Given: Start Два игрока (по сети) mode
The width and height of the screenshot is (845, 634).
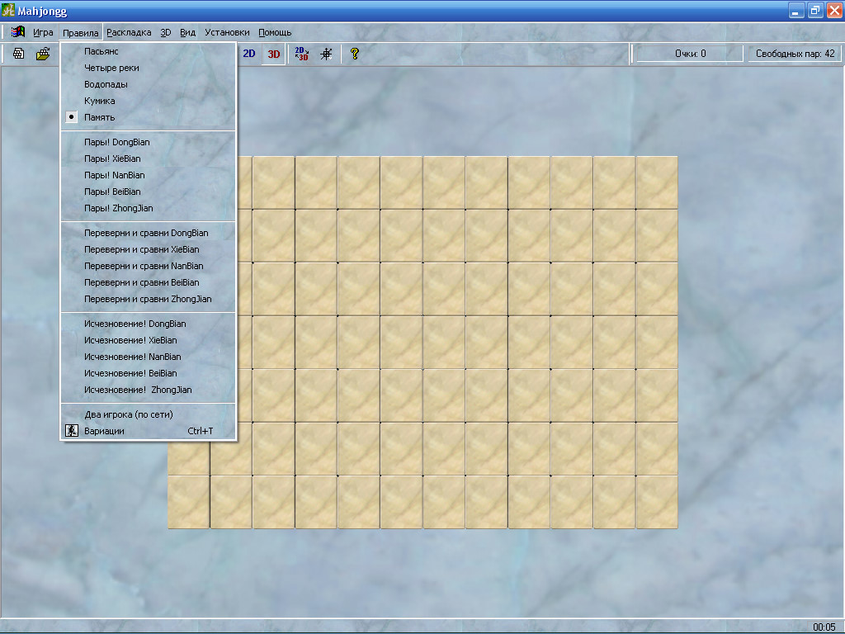Looking at the screenshot, I should (149, 414).
